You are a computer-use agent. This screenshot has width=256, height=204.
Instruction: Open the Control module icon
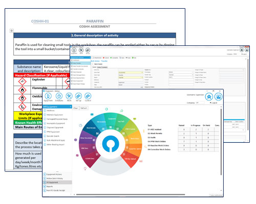88,96
